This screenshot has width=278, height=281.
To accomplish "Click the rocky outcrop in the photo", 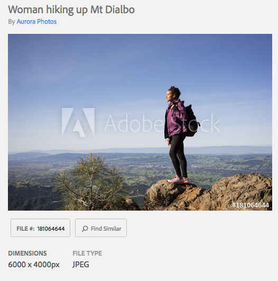I will click(x=208, y=194).
